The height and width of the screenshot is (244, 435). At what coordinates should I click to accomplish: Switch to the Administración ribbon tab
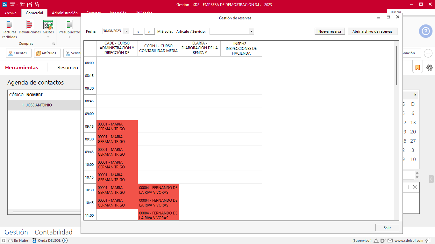coord(65,13)
